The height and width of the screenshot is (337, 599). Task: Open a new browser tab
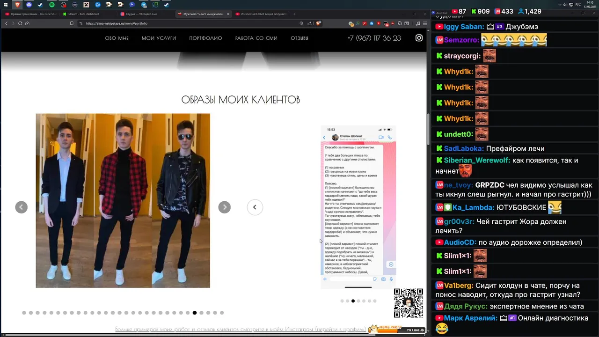pyautogui.click(x=294, y=14)
